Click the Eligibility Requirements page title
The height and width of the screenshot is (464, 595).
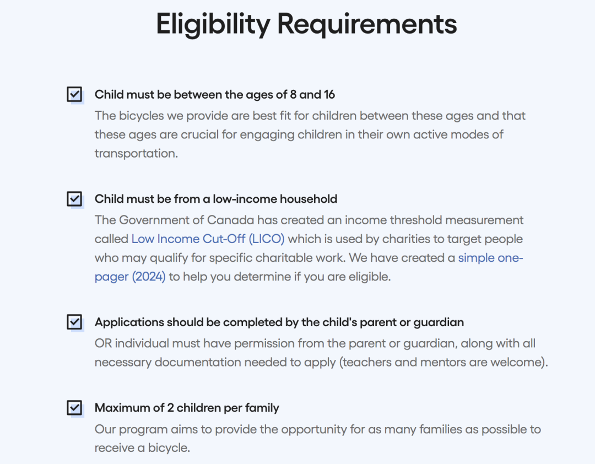pos(307,24)
